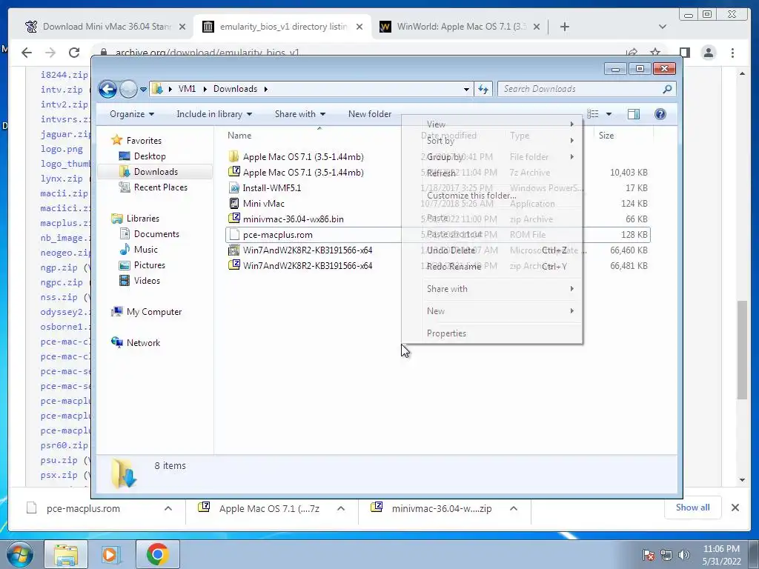The image size is (759, 569).
Task: Open Pictures library
Action: [150, 265]
